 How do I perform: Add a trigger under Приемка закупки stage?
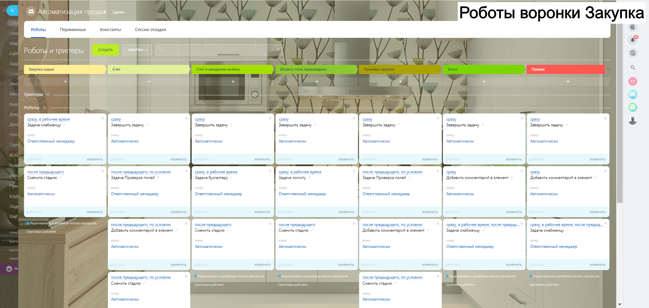click(400, 82)
